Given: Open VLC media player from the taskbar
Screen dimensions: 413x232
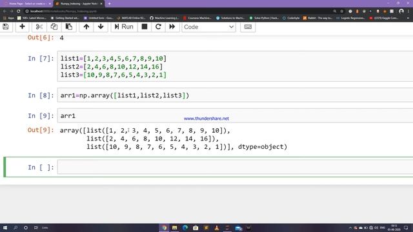Looking at the screenshot, I should [217, 227].
